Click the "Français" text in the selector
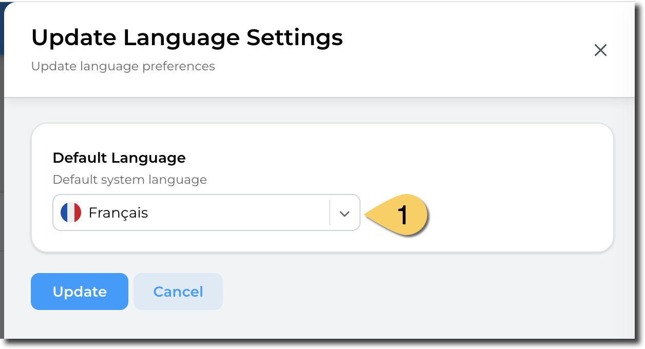This screenshot has width=645, height=349. click(x=118, y=212)
